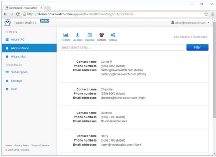
Task: Click the page vertical scrollbar thumb
Action: [214, 69]
